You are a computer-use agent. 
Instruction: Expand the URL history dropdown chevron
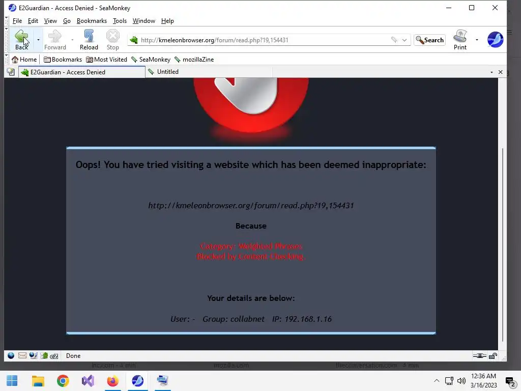pos(404,40)
